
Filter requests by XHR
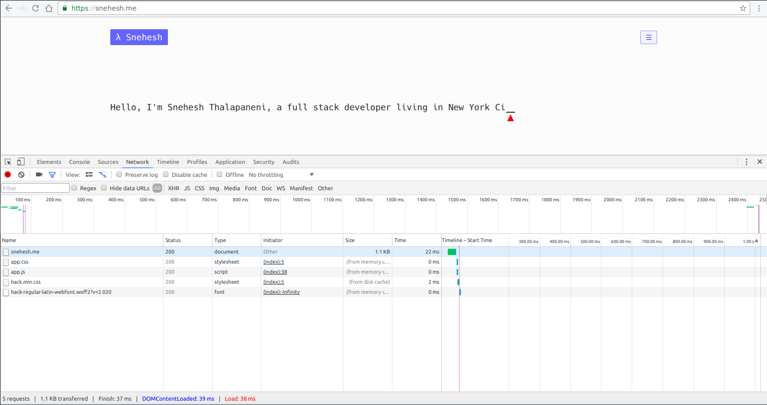pyautogui.click(x=174, y=188)
